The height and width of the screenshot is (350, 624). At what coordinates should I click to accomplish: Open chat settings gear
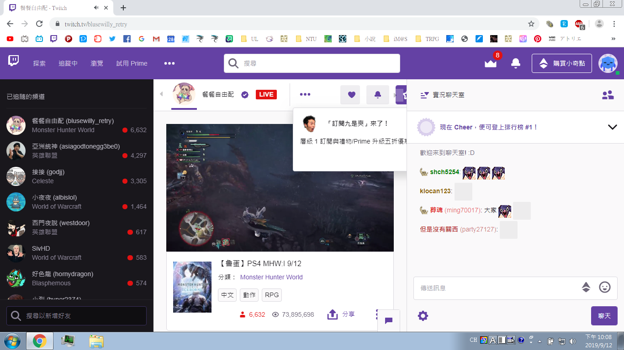[x=423, y=316]
